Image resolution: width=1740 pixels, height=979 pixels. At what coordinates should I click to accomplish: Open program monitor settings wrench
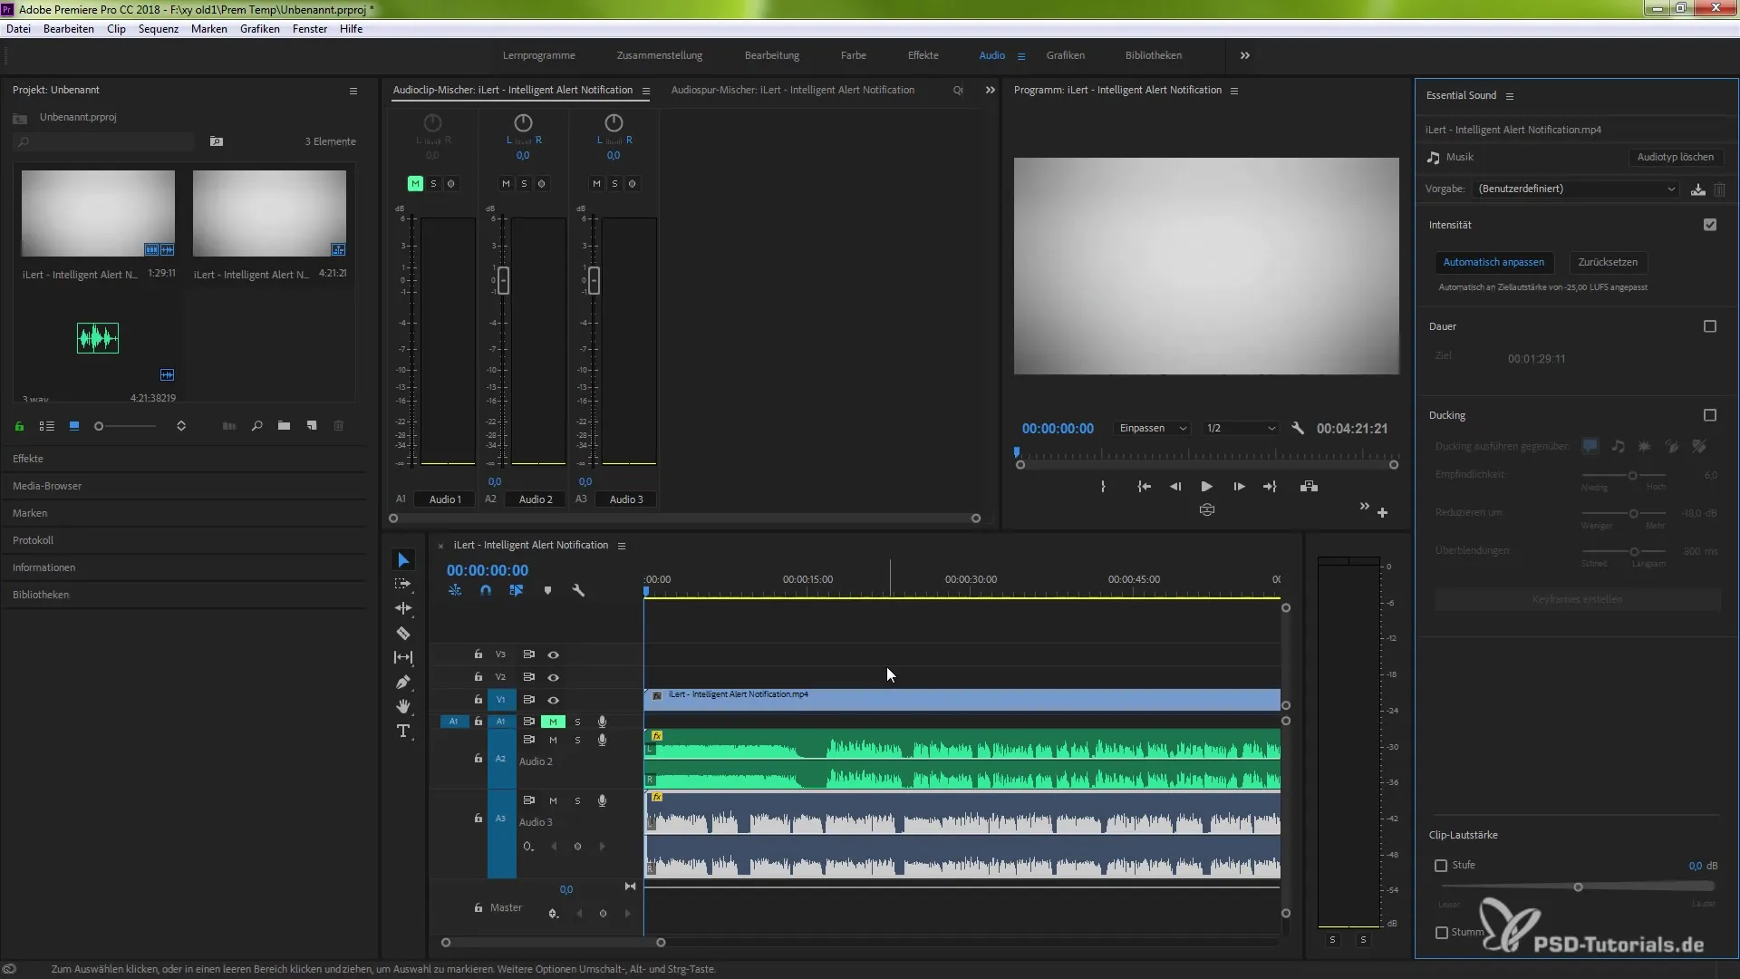click(1298, 428)
